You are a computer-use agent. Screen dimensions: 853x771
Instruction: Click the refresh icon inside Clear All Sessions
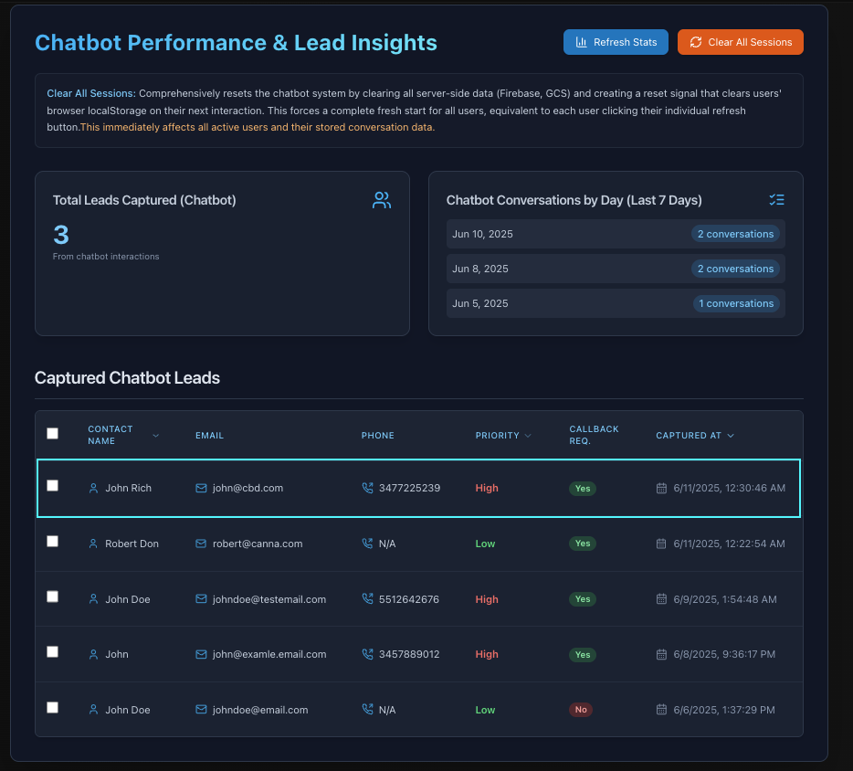tap(695, 41)
